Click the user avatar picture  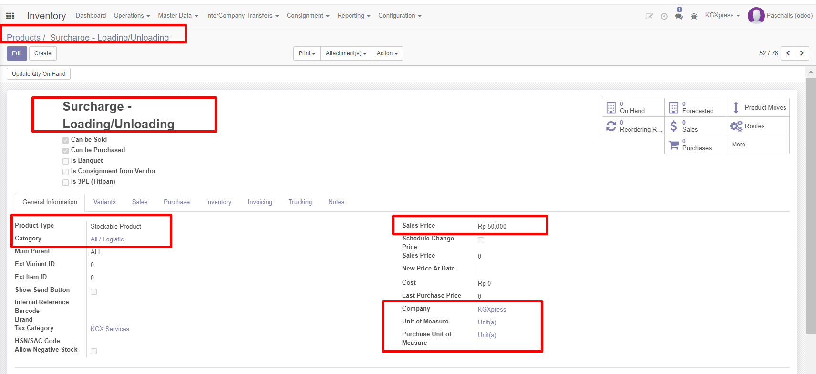(756, 16)
